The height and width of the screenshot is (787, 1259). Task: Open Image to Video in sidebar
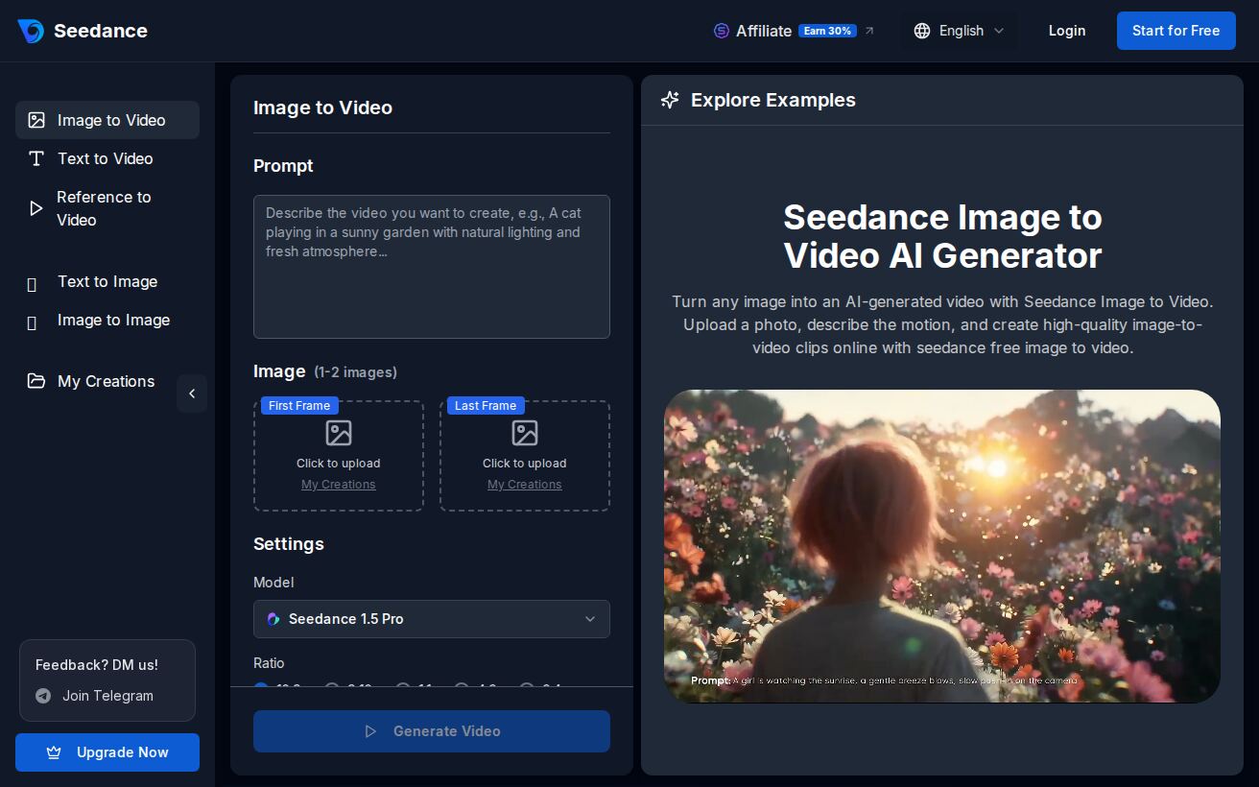click(x=107, y=120)
